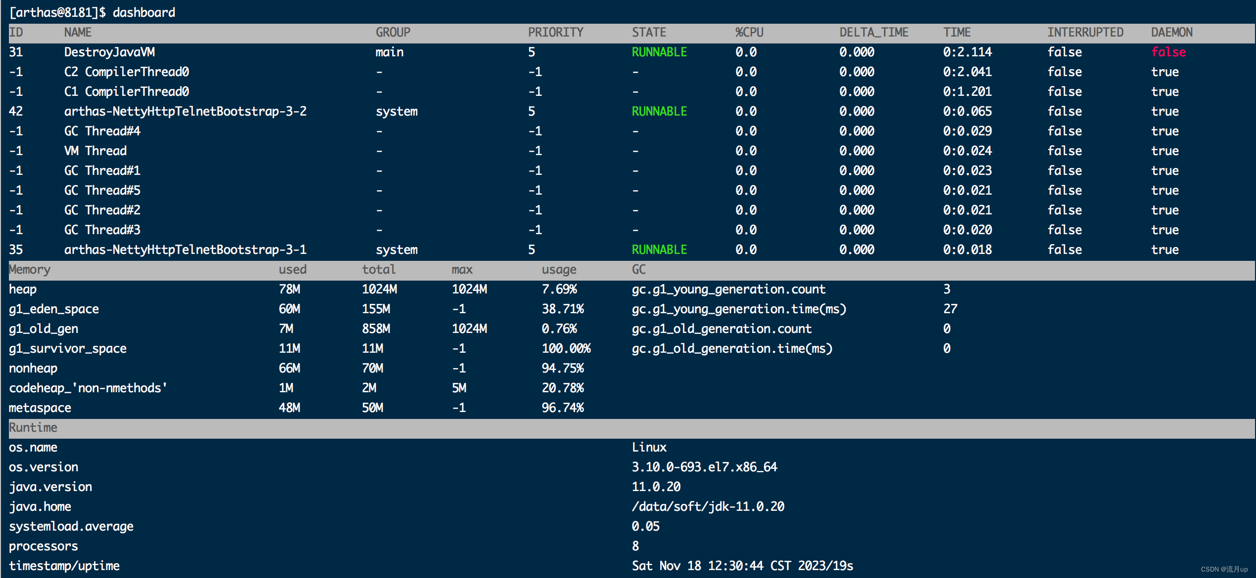Click heap used value 78M
Image resolution: width=1256 pixels, height=578 pixels.
click(289, 289)
